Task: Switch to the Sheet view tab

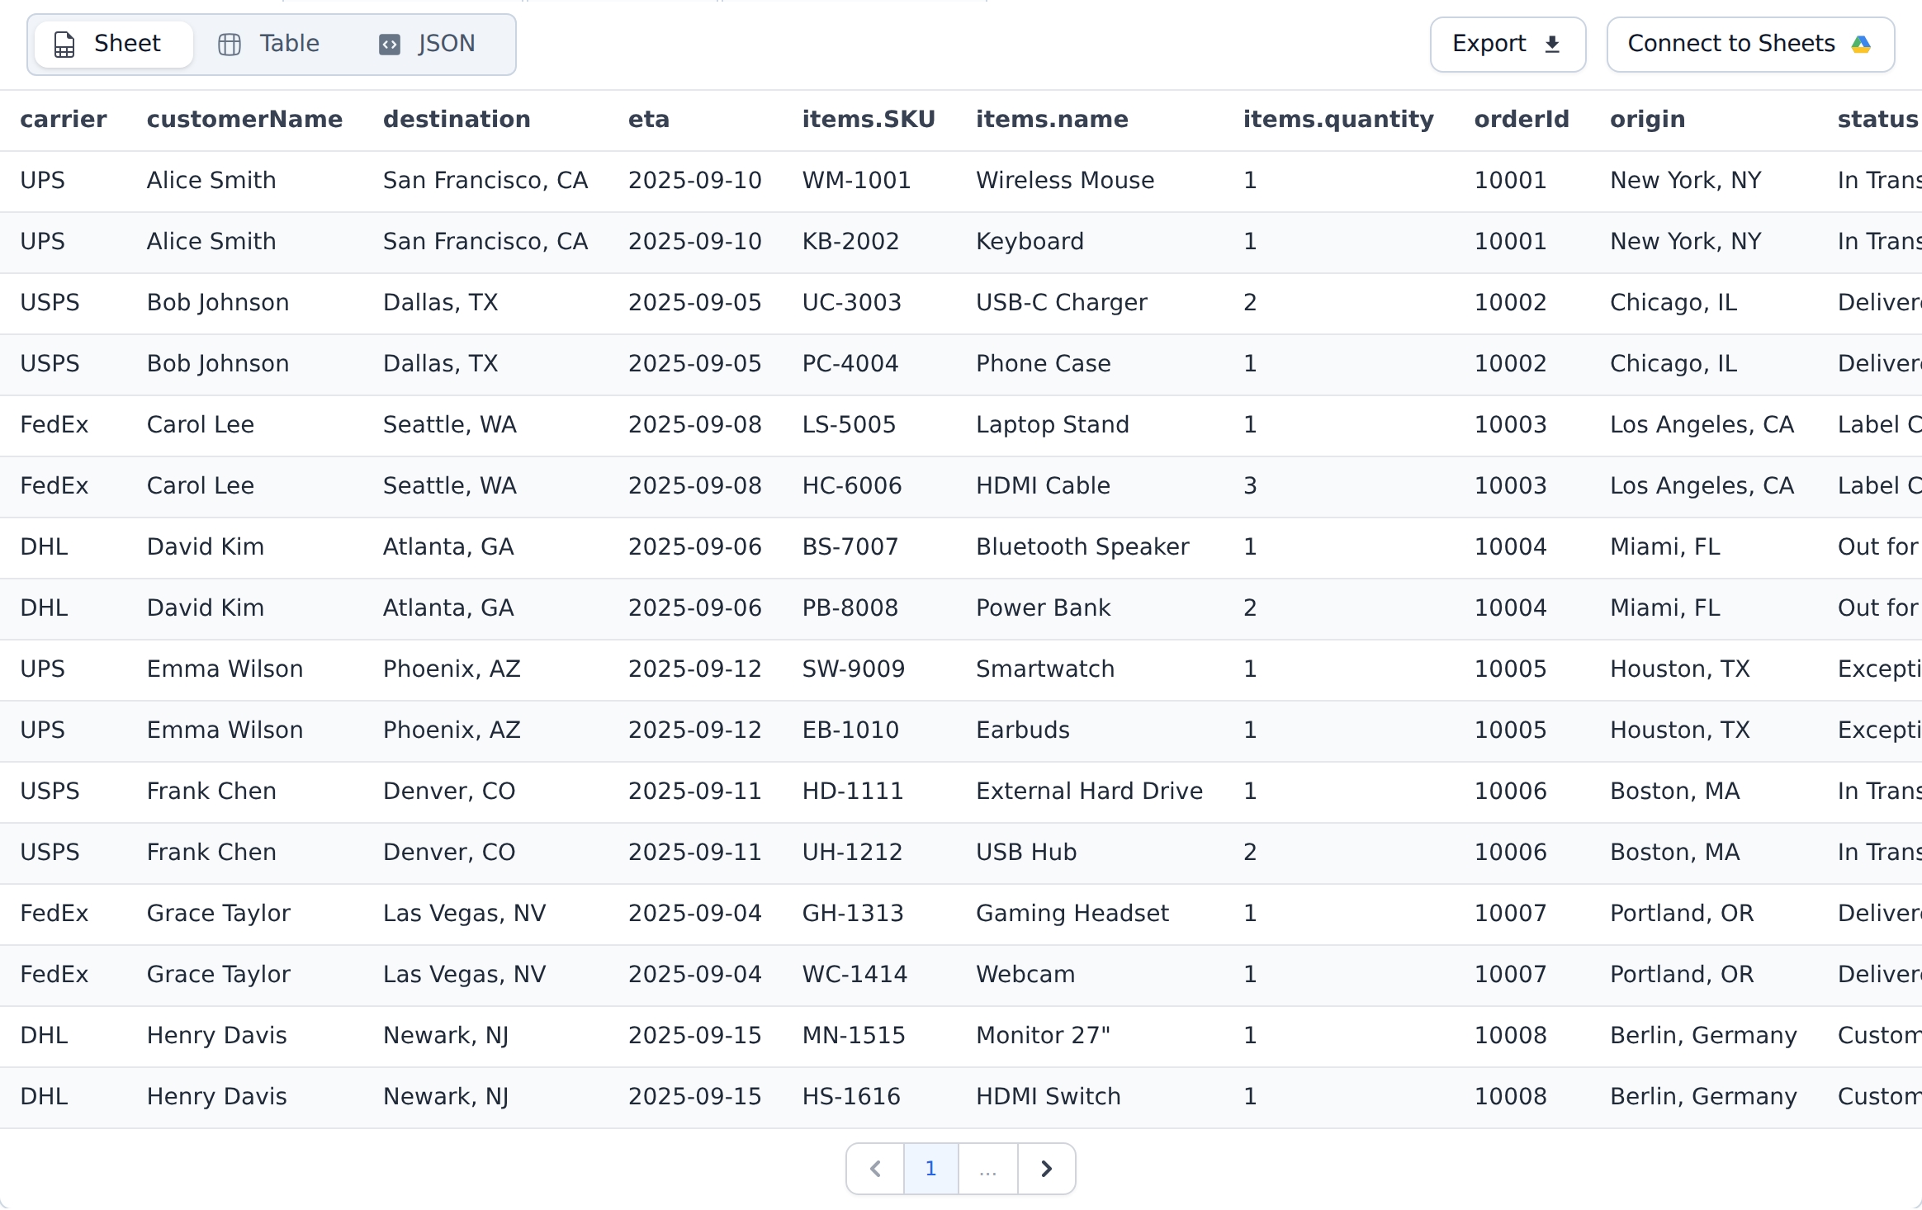Action: [x=113, y=44]
